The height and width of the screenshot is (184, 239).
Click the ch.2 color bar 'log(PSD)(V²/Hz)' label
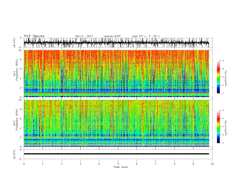226,128
